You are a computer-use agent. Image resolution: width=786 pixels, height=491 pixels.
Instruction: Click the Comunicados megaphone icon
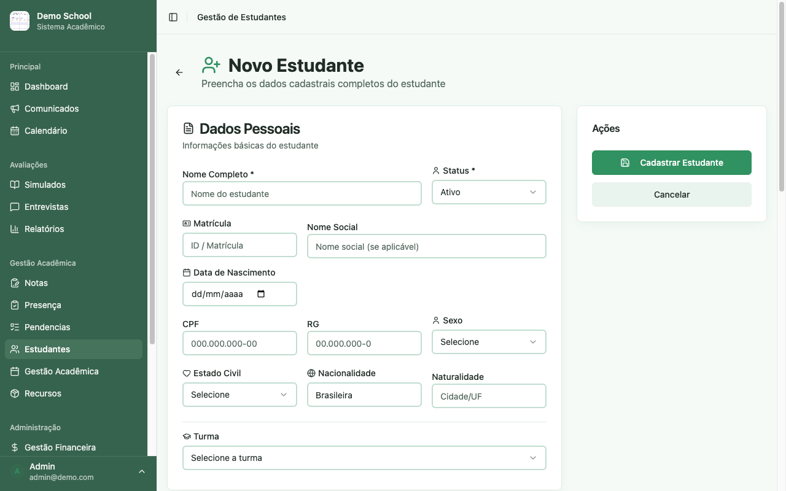[15, 109]
